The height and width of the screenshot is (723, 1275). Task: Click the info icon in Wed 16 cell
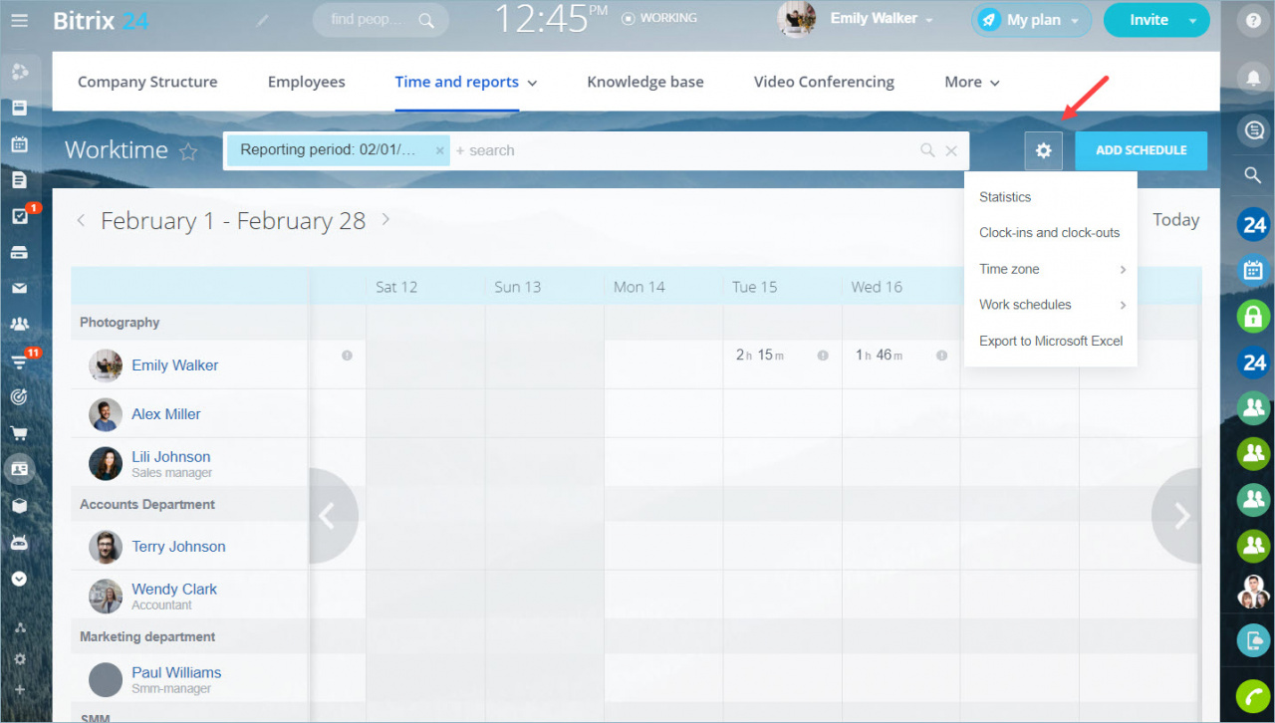[941, 356]
